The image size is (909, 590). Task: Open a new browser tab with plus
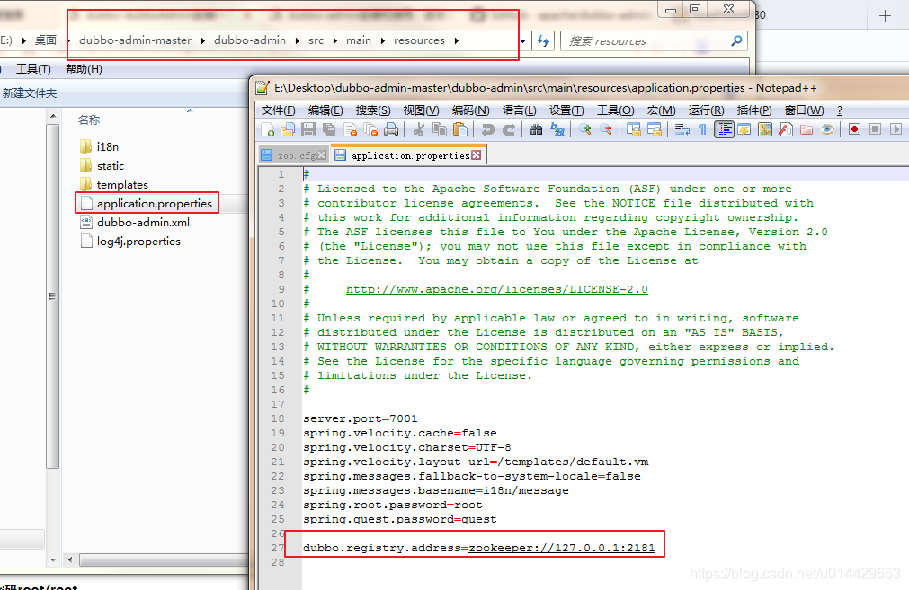click(885, 15)
